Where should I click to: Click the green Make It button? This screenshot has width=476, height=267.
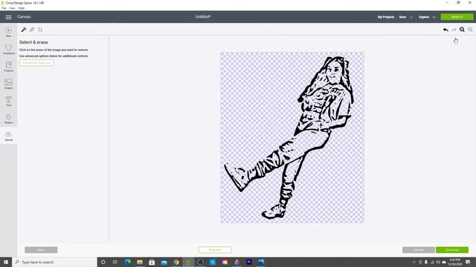click(x=457, y=17)
